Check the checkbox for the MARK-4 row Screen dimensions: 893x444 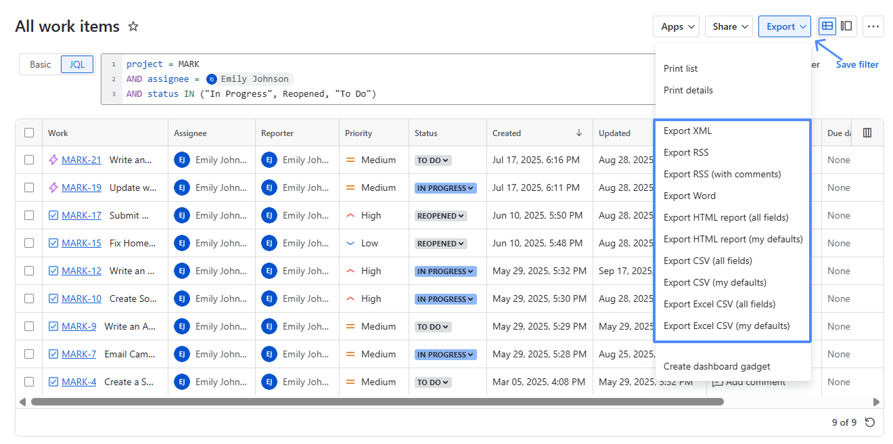28,381
